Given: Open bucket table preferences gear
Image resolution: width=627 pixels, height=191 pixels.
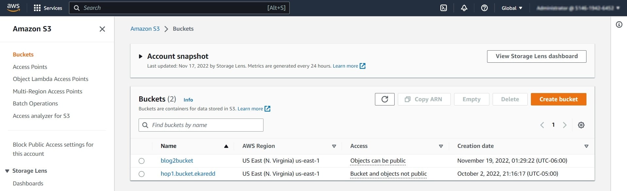Looking at the screenshot, I should (581, 125).
